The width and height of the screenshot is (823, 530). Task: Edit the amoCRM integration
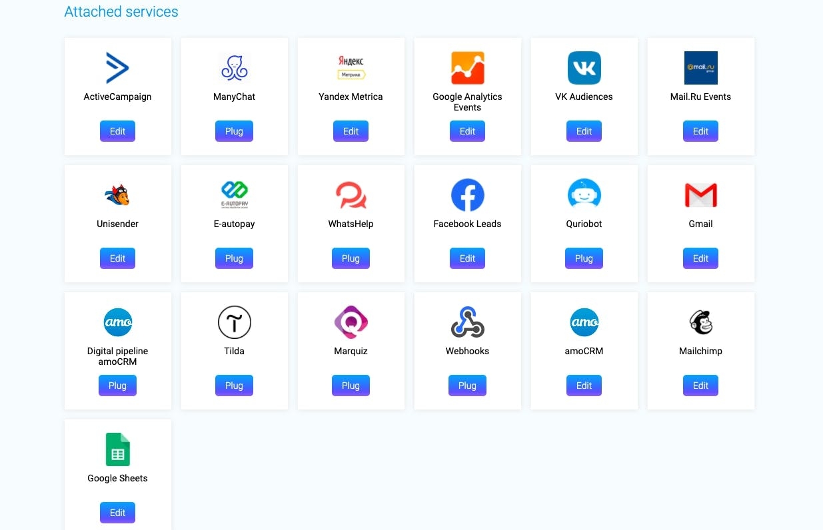(x=584, y=386)
